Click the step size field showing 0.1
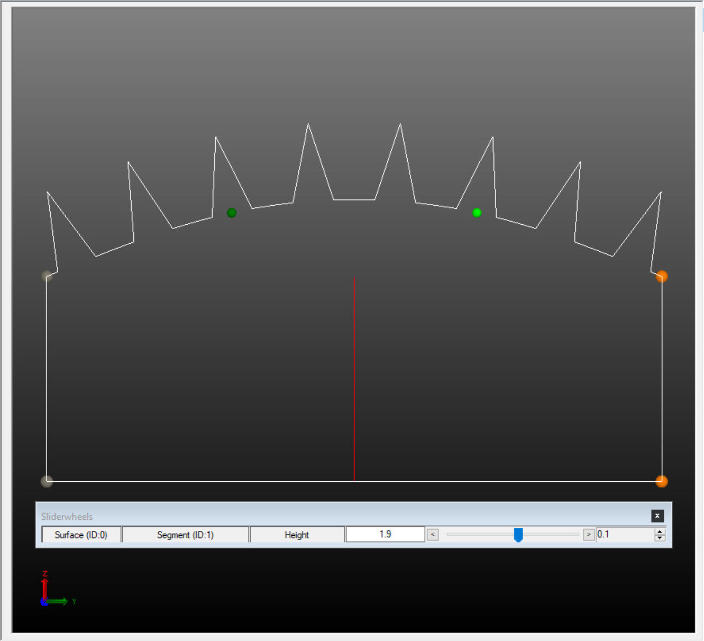Viewport: 704px width, 641px height. point(625,535)
